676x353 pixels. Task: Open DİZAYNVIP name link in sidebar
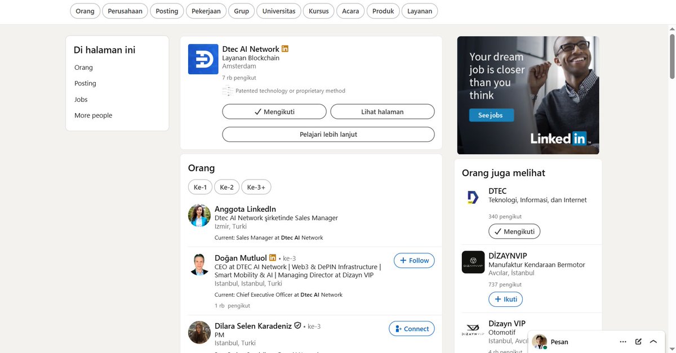[x=508, y=256]
